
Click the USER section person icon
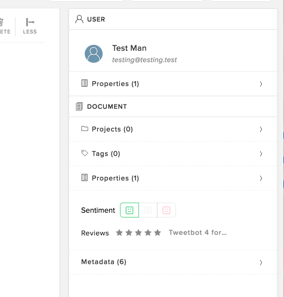(x=79, y=19)
